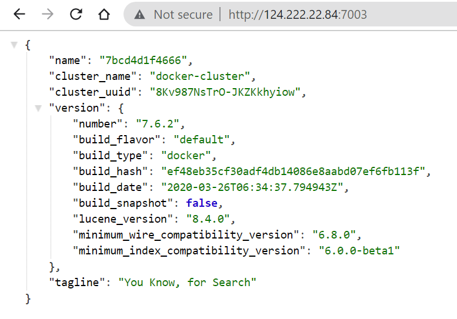This screenshot has height=319, width=457.
Task: Click the "lucene_version" value "8.4.0"
Action: coord(210,219)
